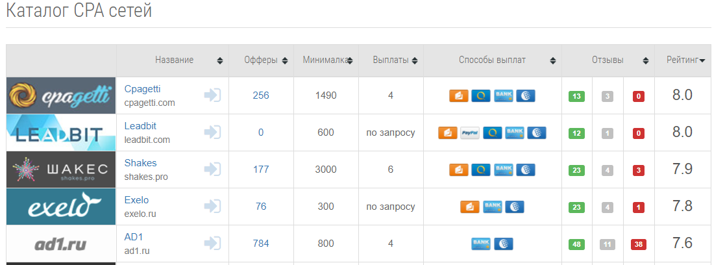
Task: Click the BANK card icon in Leadbit row
Action: click(x=515, y=132)
